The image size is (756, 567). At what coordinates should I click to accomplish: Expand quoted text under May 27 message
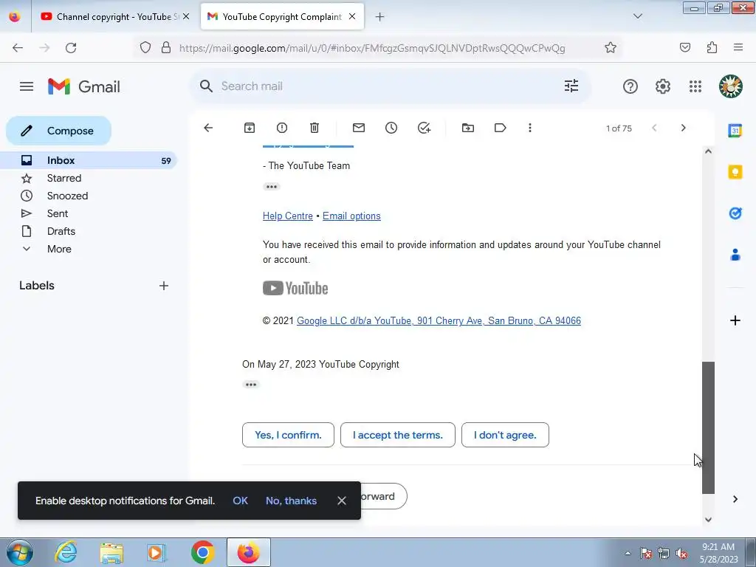[251, 385]
